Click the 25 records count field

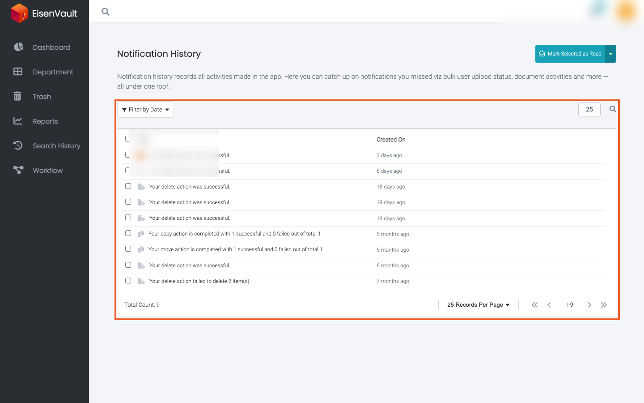click(589, 109)
